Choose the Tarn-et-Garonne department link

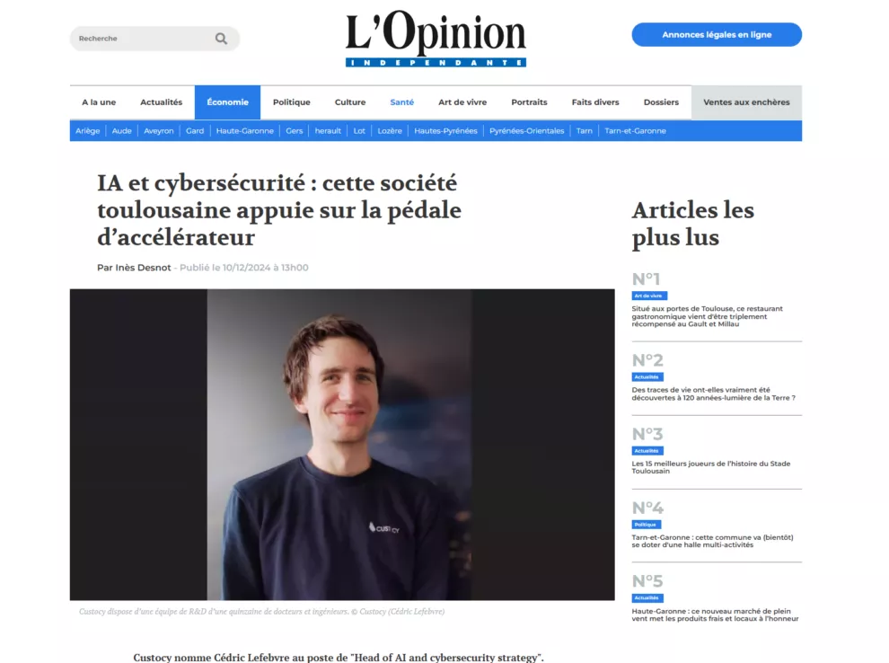pos(635,131)
